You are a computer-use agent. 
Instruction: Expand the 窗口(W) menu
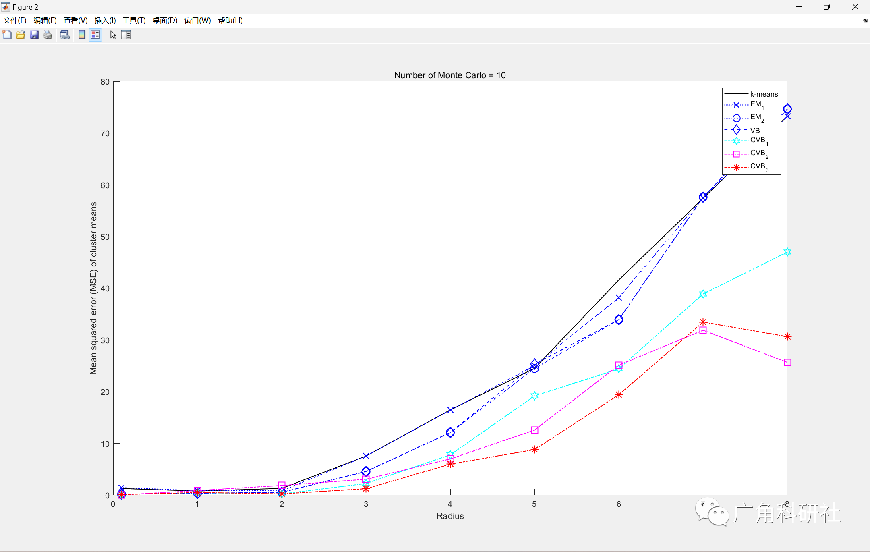click(x=197, y=21)
